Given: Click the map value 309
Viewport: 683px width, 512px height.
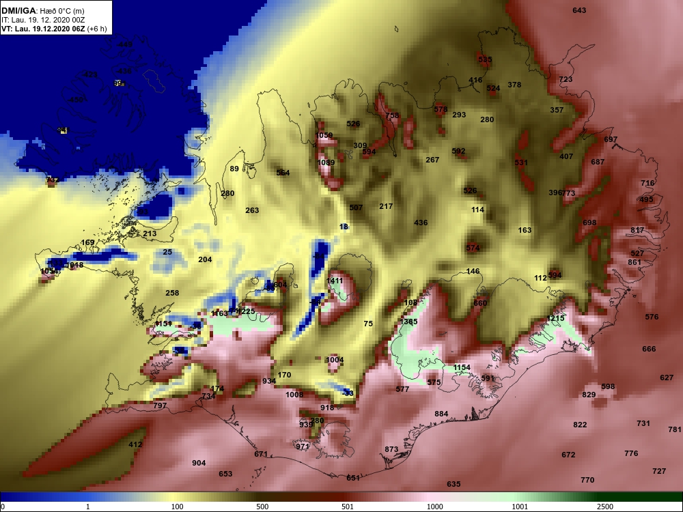Looking at the screenshot, I should (x=360, y=145).
